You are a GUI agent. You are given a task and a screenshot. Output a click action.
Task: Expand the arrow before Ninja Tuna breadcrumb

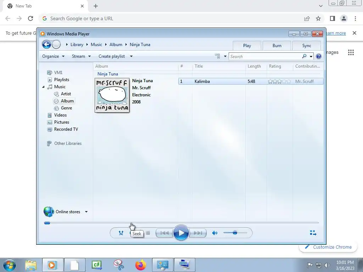click(126, 44)
